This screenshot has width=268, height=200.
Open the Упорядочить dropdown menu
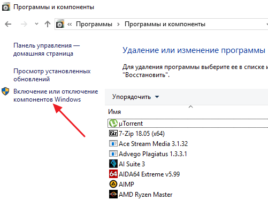pyautogui.click(x=135, y=97)
